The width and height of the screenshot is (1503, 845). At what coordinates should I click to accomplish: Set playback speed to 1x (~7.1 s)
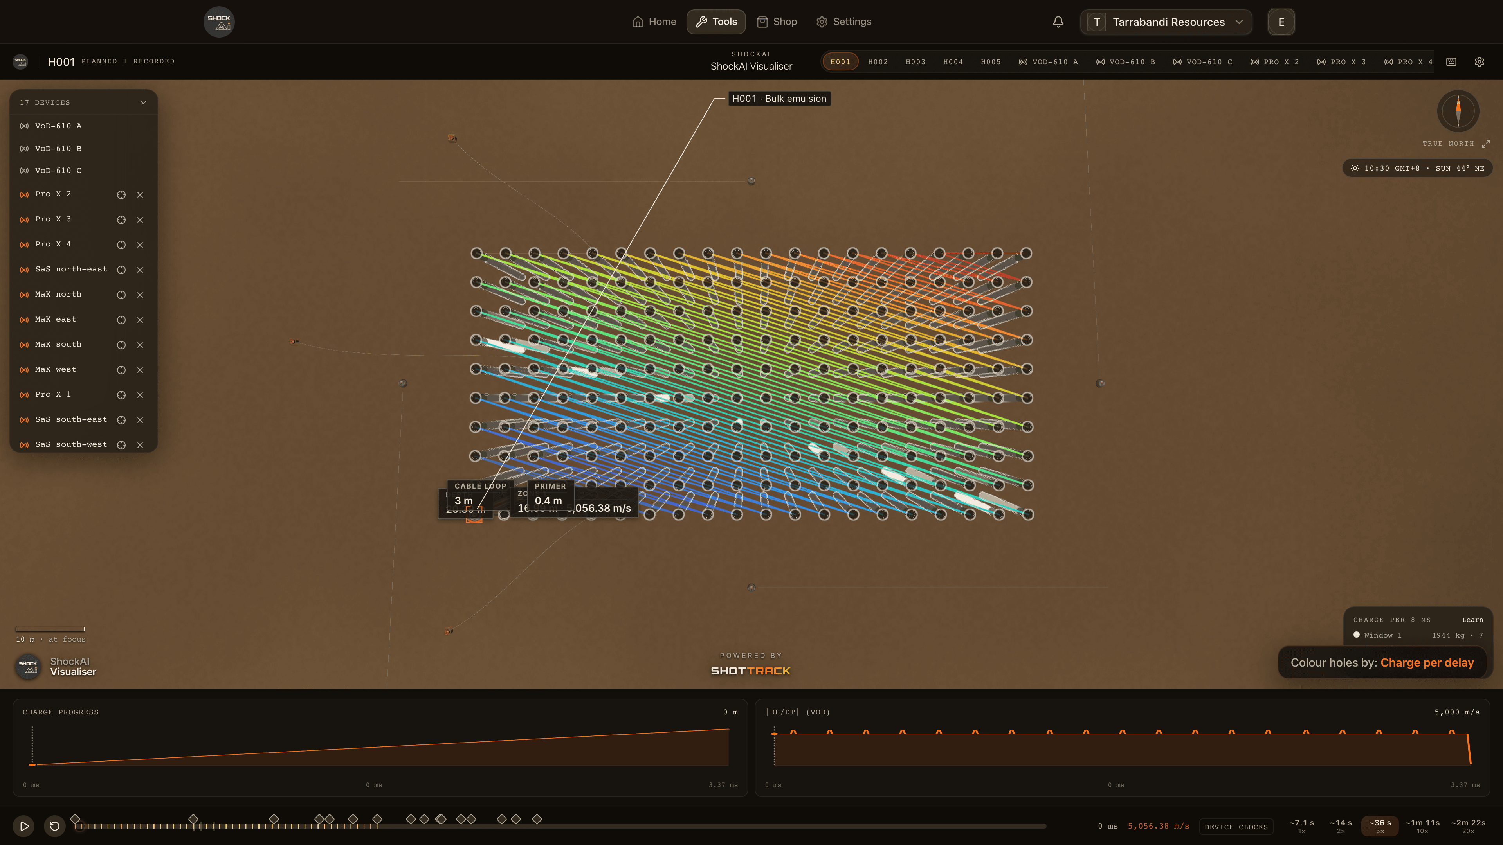[x=1302, y=826]
